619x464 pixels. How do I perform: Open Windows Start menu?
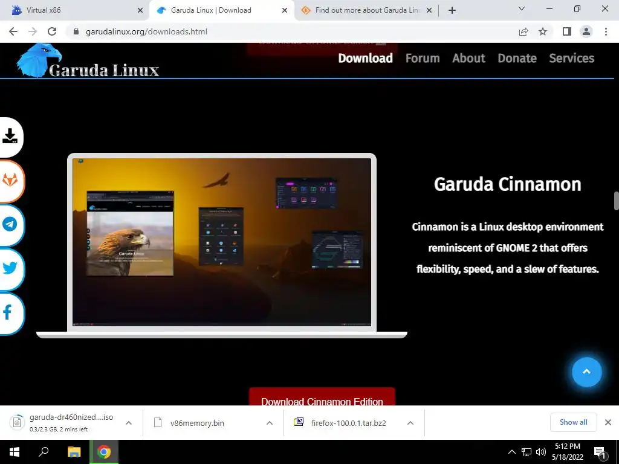[x=15, y=452]
